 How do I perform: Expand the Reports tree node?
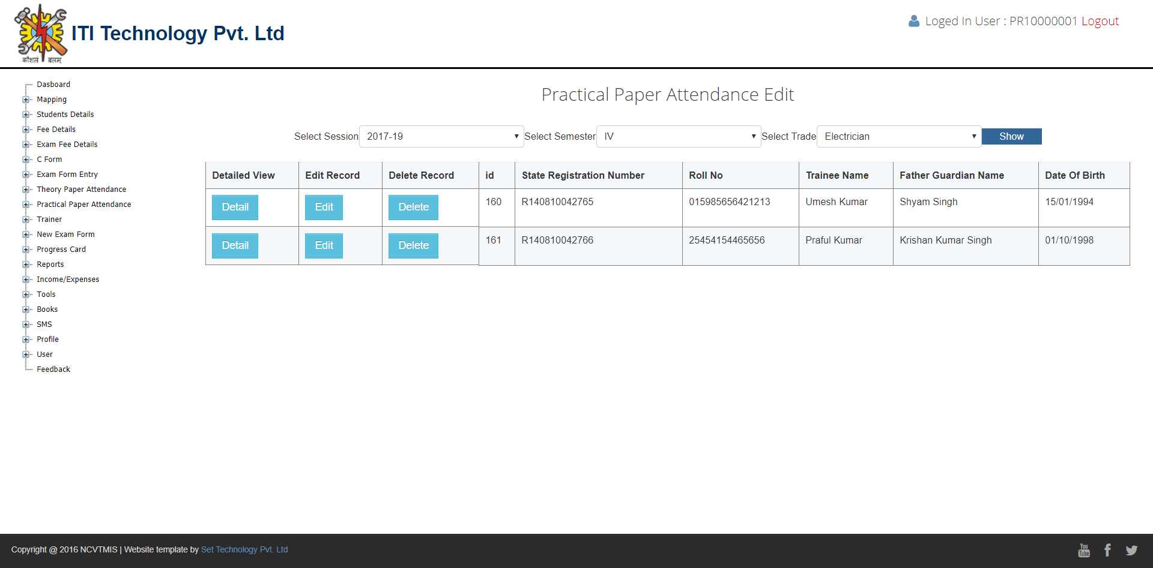click(26, 265)
